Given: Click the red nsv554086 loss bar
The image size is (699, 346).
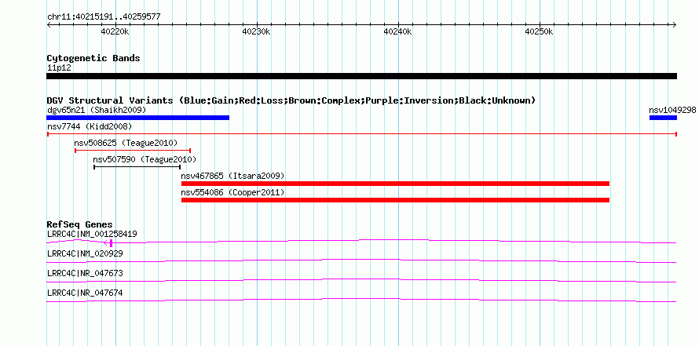Looking at the screenshot, I should tap(395, 200).
